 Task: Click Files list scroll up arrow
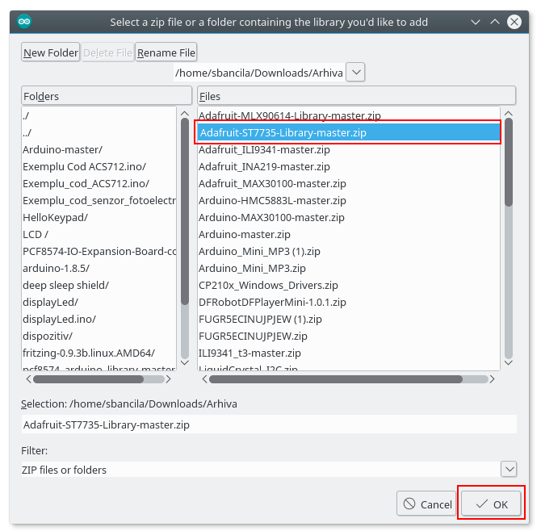[508, 113]
